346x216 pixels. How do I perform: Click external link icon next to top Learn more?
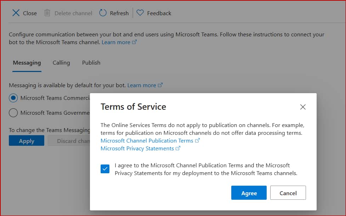pos(134,42)
